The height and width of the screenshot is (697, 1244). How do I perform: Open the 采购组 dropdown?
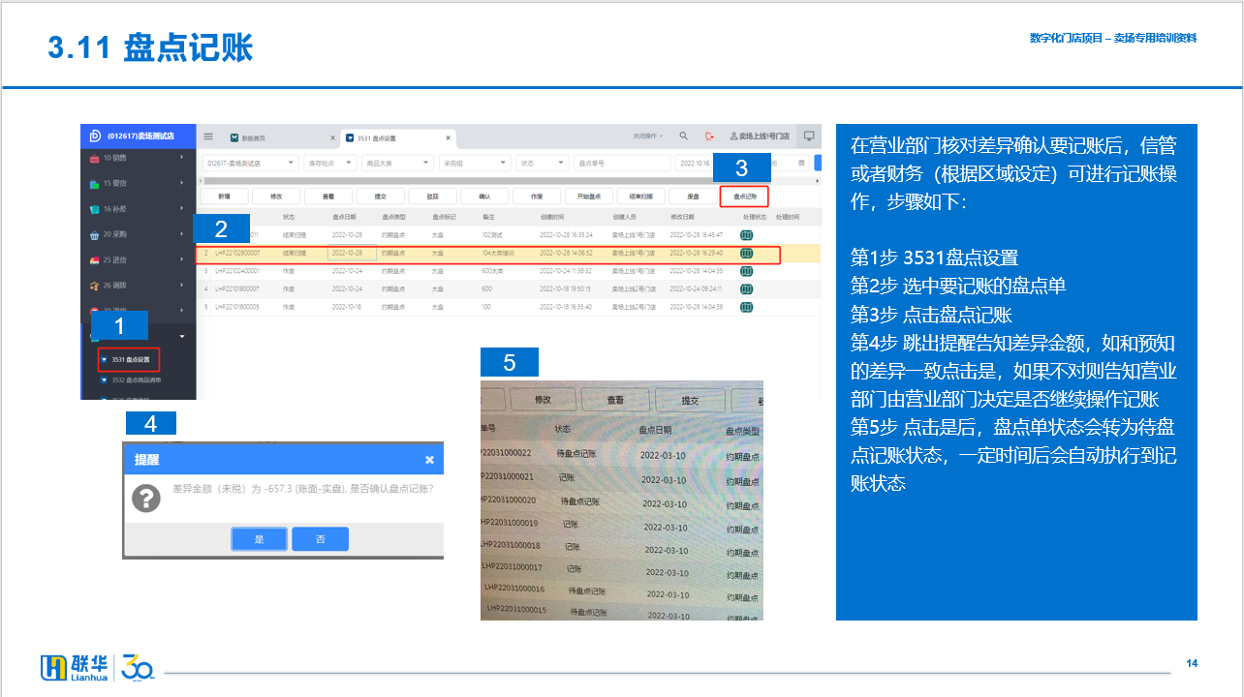pyautogui.click(x=475, y=164)
